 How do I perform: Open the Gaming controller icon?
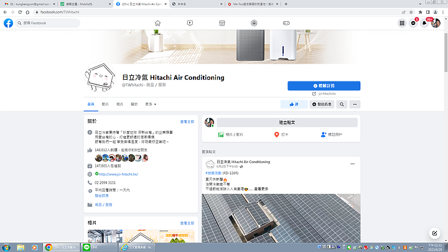tap(286, 23)
